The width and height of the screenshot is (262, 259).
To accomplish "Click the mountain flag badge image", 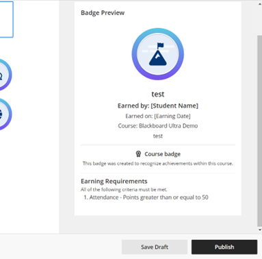I will tap(158, 54).
